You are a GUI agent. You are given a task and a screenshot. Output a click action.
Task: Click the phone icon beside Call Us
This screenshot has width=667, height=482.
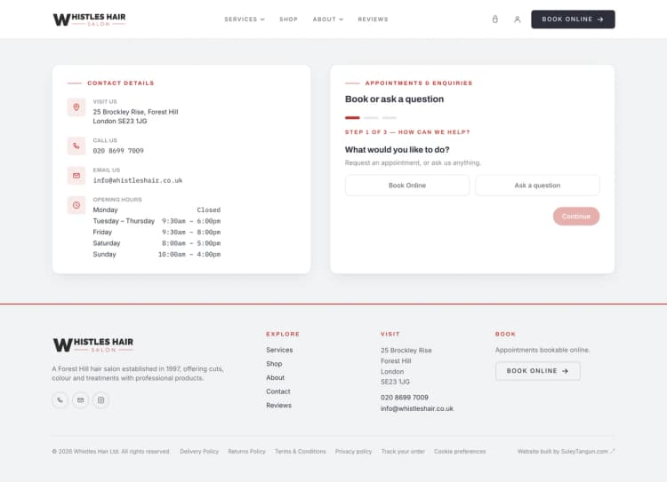click(76, 146)
